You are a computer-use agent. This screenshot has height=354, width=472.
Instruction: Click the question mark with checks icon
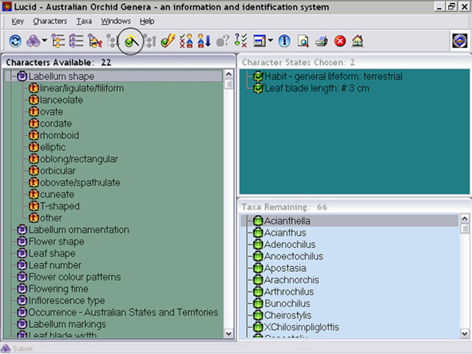240,40
